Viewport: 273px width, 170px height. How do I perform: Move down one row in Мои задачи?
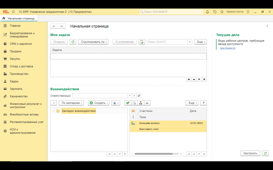click(199, 79)
